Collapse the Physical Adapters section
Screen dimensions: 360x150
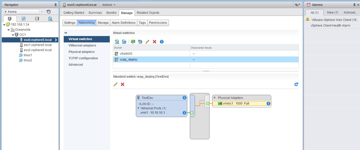215,98
